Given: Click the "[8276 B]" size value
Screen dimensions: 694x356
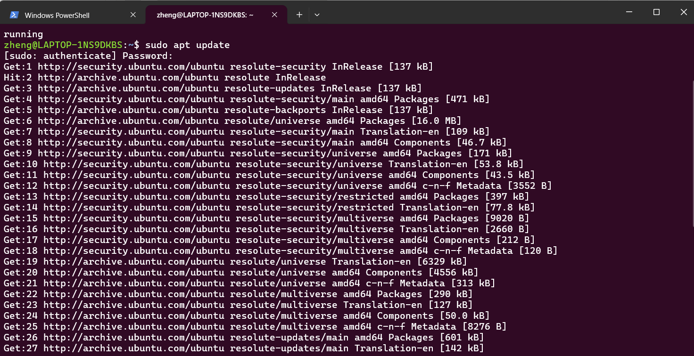Looking at the screenshot, I should coord(484,327).
